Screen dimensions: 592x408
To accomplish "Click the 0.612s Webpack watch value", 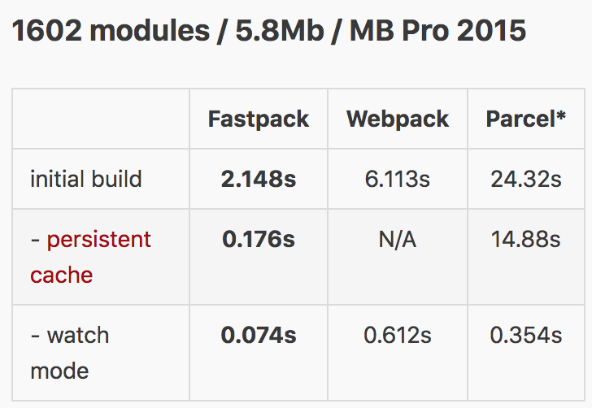I will pyautogui.click(x=398, y=335).
